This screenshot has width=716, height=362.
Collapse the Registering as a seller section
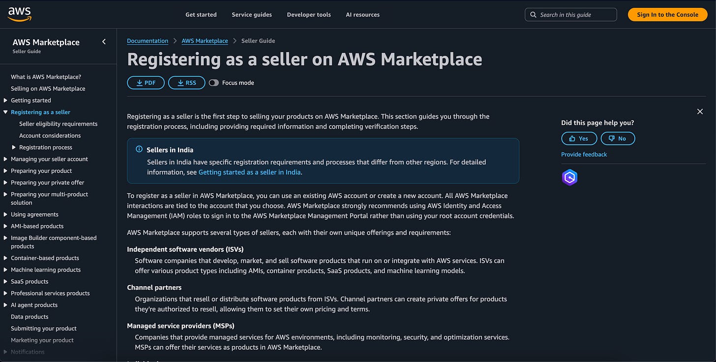tap(5, 112)
